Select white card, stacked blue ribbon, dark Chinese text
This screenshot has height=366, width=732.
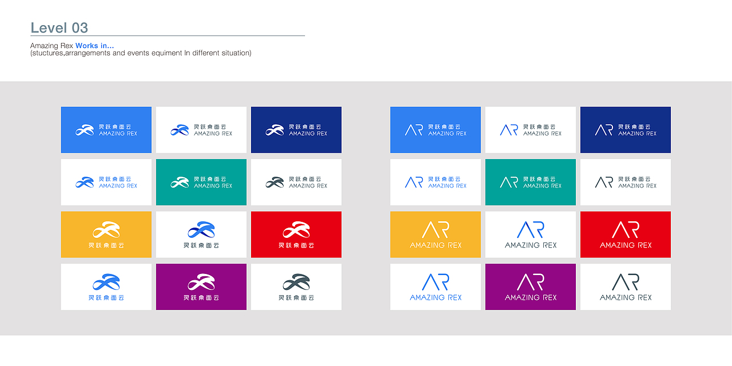click(x=201, y=234)
